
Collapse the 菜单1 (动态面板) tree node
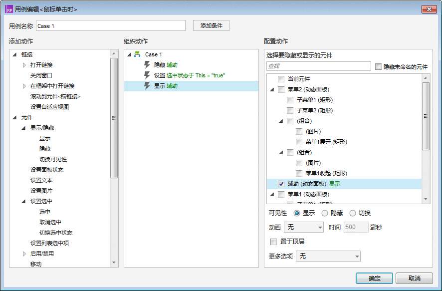click(272, 195)
